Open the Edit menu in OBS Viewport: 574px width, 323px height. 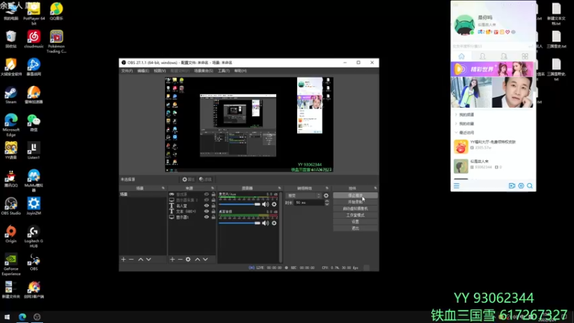(143, 70)
